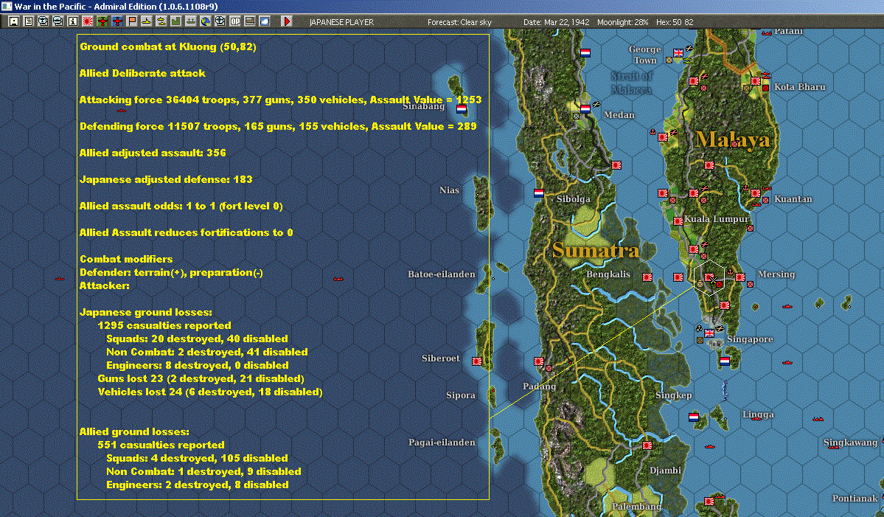Click the 'JAPANESE PLAYER' label in top bar
The image size is (884, 517).
[x=341, y=22]
